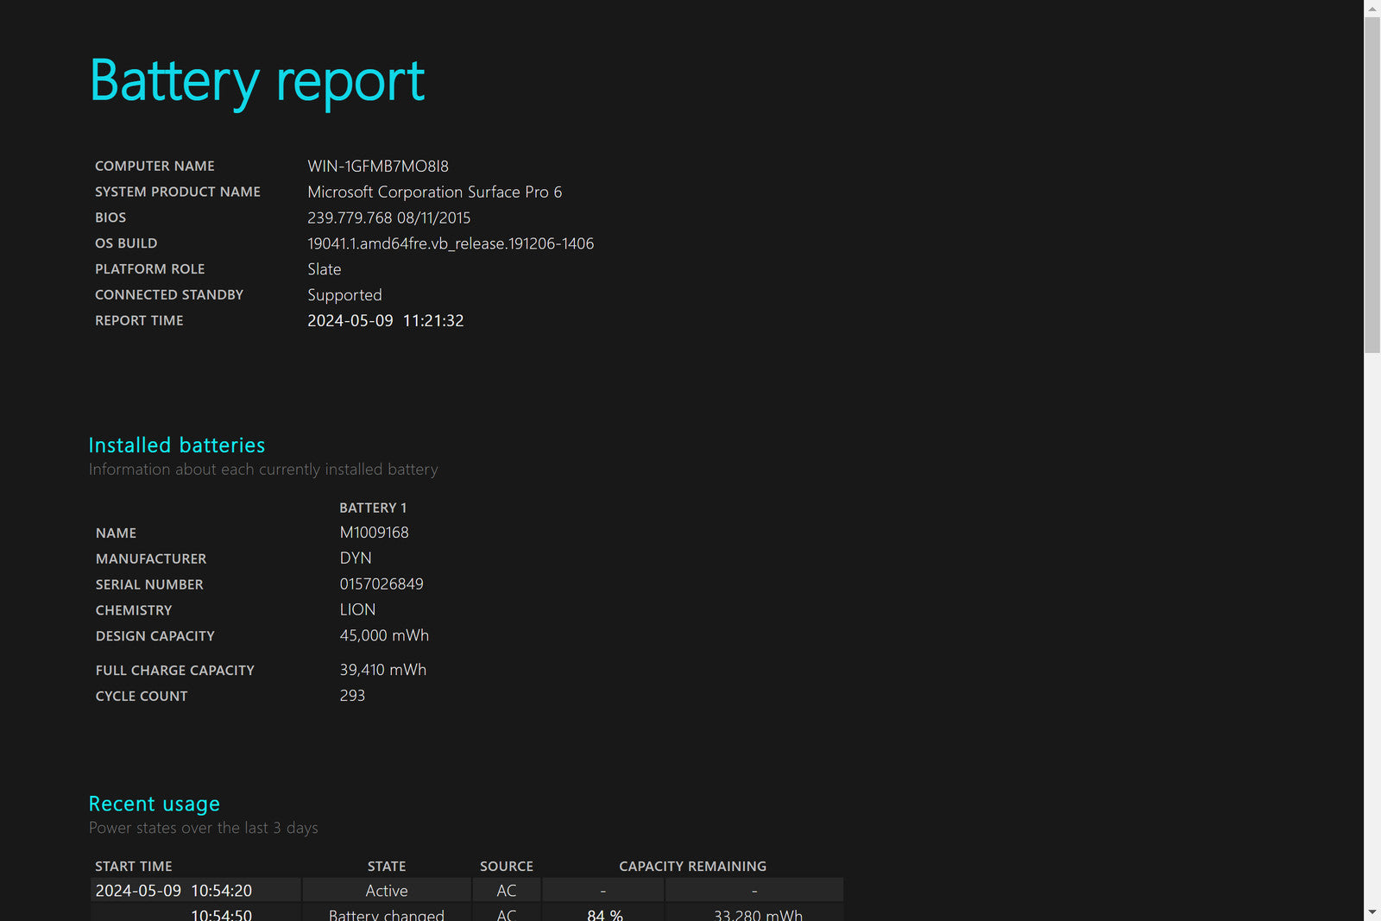The height and width of the screenshot is (921, 1381).
Task: Click the scrollbar up arrow
Action: (x=1372, y=8)
